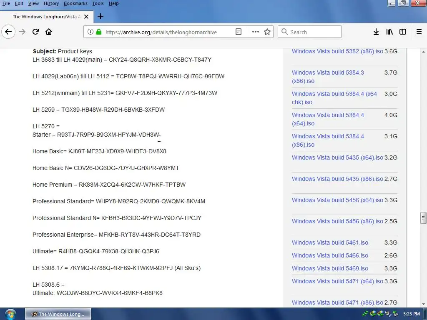This screenshot has width=427, height=320.
Task: Open the Edit menu
Action: click(19, 3)
